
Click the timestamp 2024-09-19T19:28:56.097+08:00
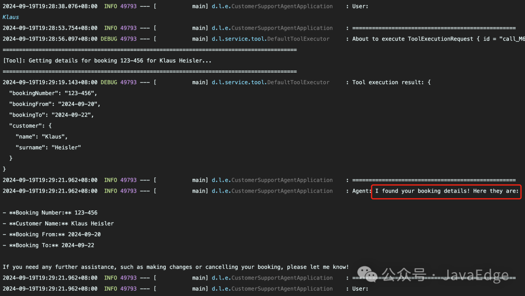click(x=50, y=39)
